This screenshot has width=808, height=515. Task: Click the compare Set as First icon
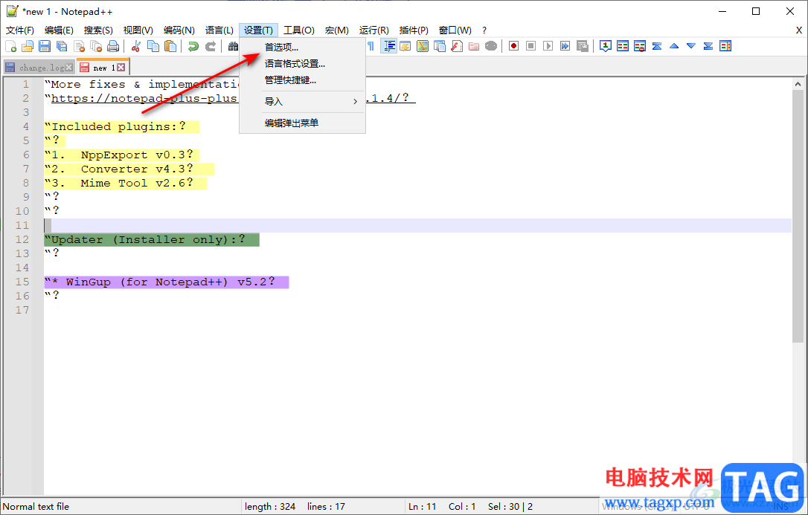pos(606,46)
